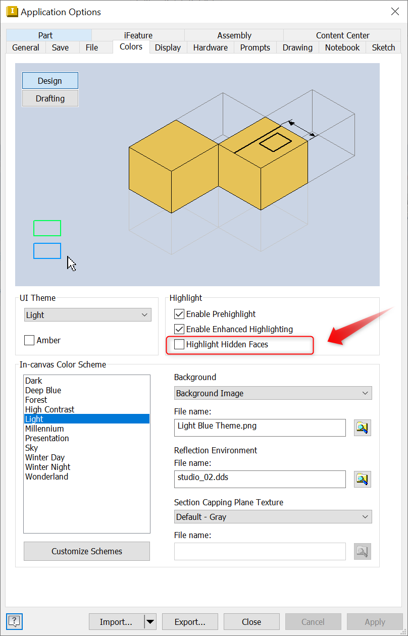Enable the Amber UI theme option
The image size is (408, 636).
pyautogui.click(x=29, y=340)
